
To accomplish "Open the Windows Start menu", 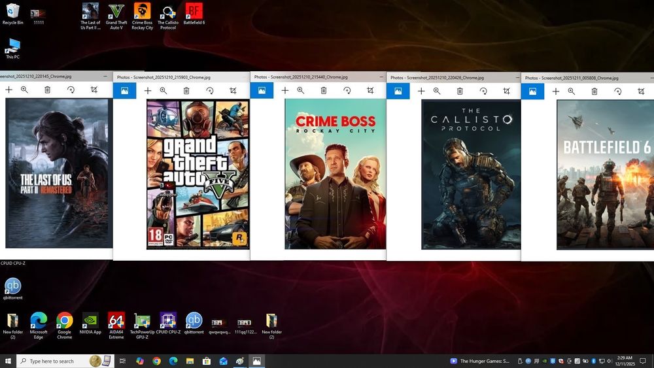I will coord(7,361).
